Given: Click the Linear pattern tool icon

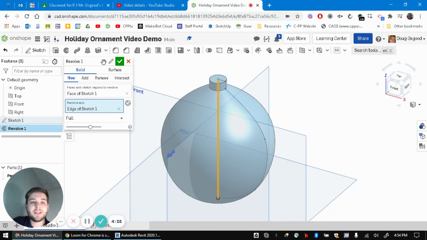Looking at the screenshot, I should coord(180,50).
